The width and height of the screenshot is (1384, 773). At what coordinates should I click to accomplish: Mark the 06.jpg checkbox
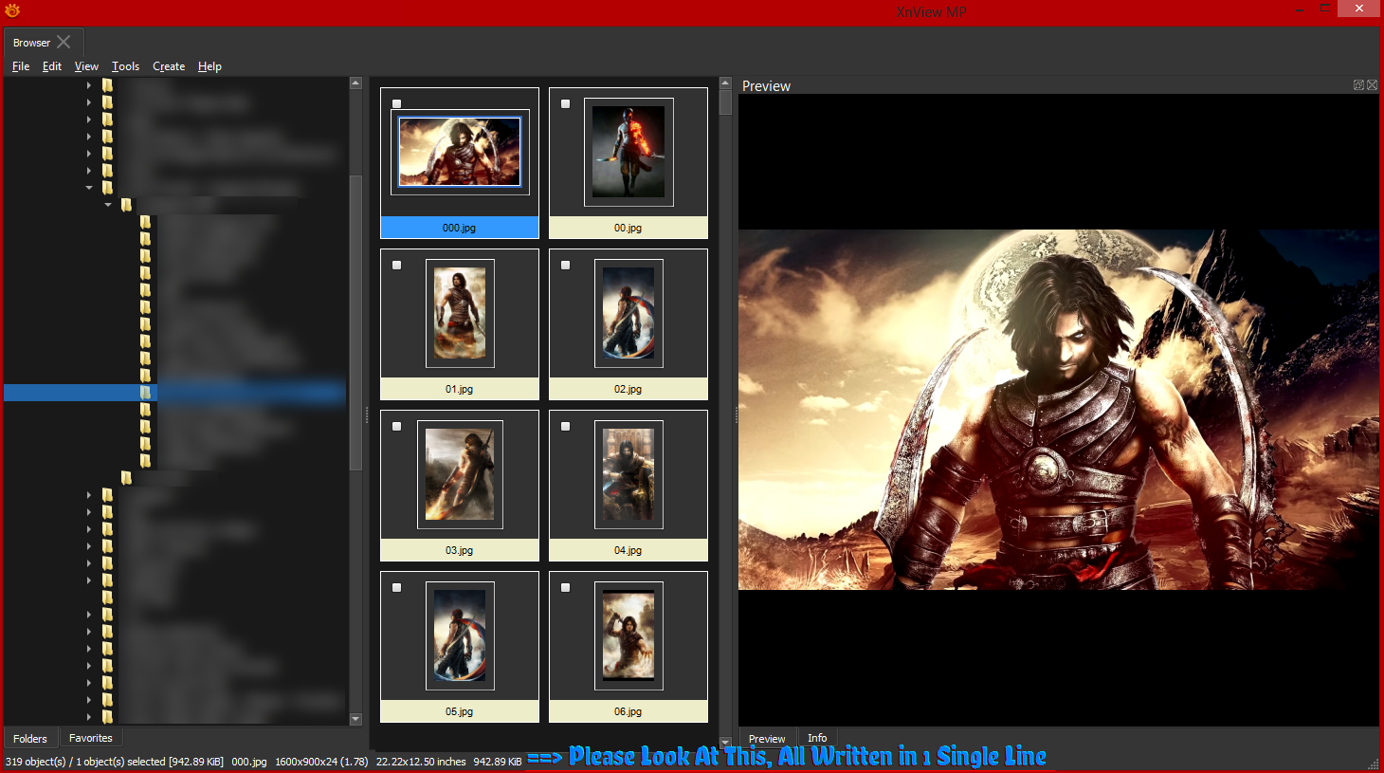pyautogui.click(x=565, y=588)
